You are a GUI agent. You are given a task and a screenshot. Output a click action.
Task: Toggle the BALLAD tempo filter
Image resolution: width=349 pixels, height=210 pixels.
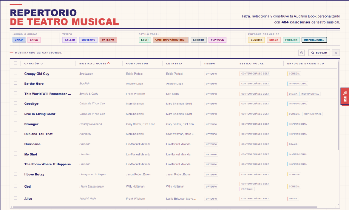coord(70,40)
